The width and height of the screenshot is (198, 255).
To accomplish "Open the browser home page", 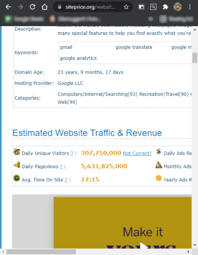I will (44, 7).
